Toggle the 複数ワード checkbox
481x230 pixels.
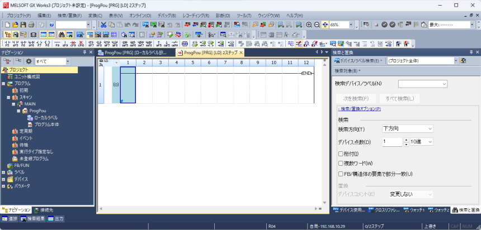click(x=341, y=163)
